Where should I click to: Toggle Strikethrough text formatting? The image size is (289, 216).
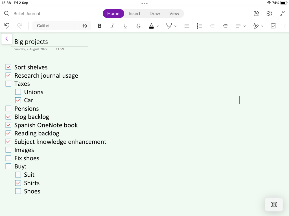pos(138,26)
